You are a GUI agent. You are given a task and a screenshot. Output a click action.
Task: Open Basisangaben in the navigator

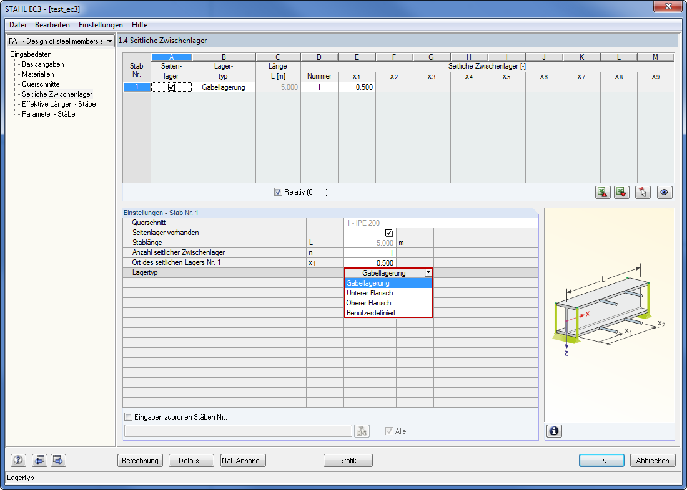43,64
